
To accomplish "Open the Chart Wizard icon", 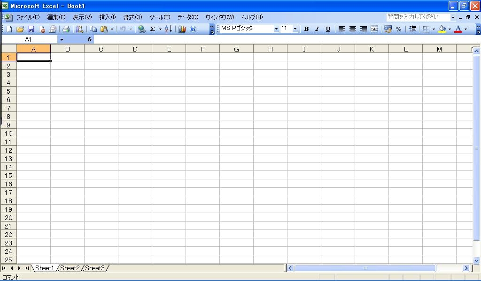I will [182, 29].
